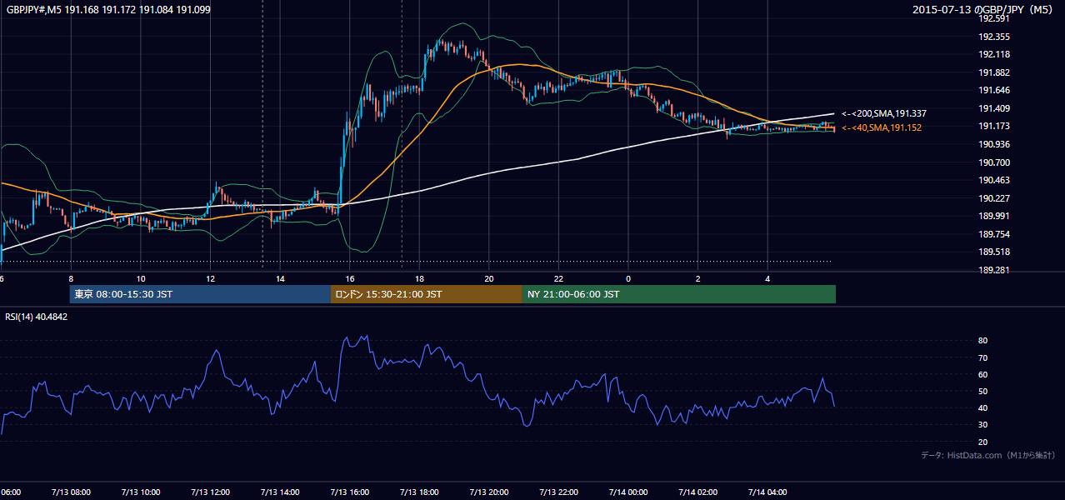Click RSI scale value 20

[982, 442]
